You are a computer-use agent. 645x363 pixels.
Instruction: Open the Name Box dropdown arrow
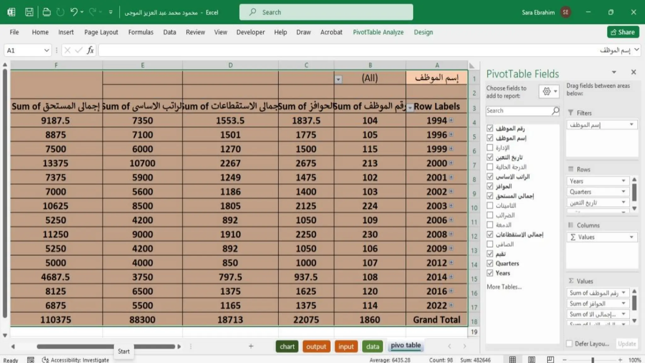click(46, 50)
